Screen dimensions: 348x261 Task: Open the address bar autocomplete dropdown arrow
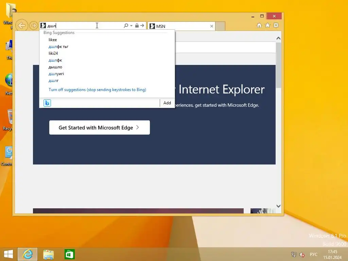(132, 26)
